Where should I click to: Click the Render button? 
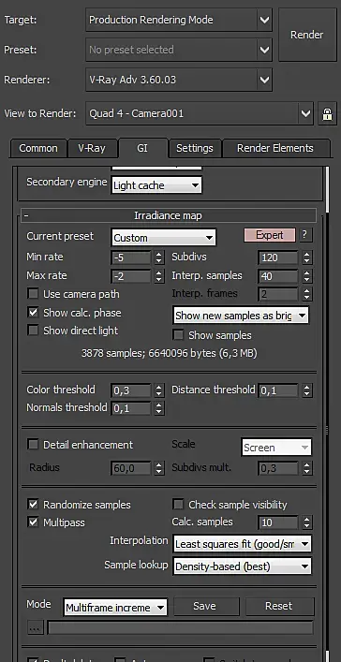click(306, 35)
